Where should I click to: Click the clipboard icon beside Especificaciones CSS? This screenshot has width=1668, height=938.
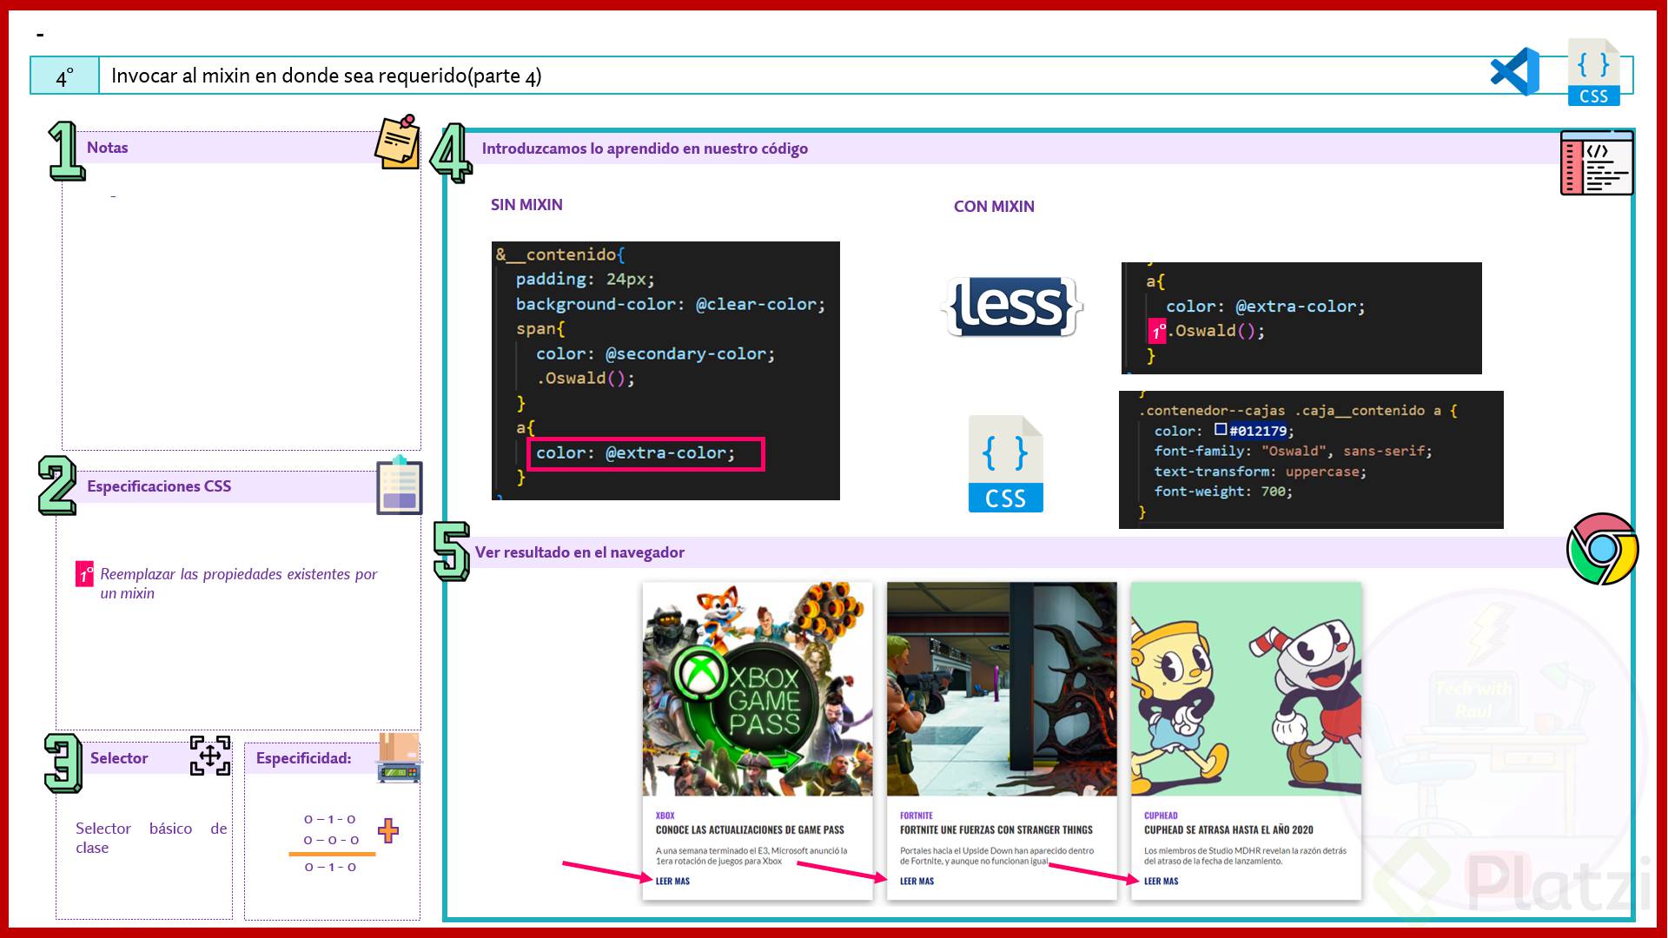[399, 486]
